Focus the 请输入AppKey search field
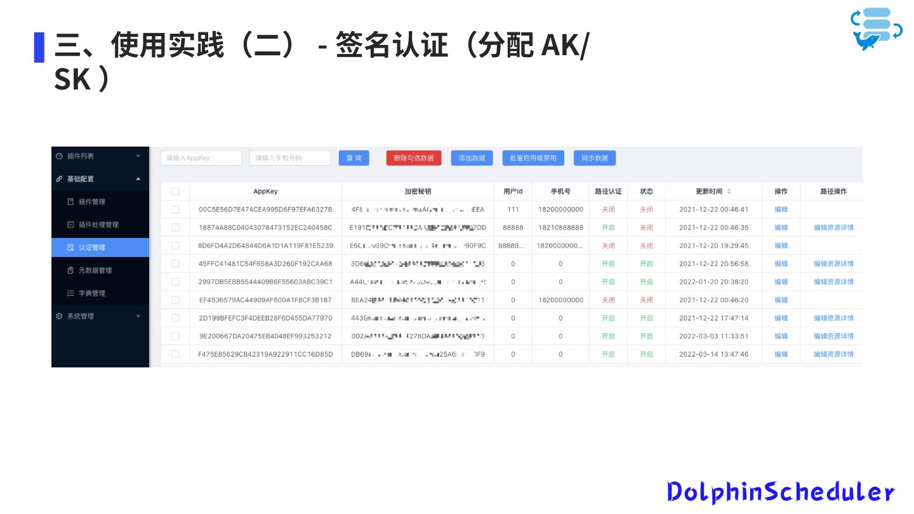 click(201, 158)
